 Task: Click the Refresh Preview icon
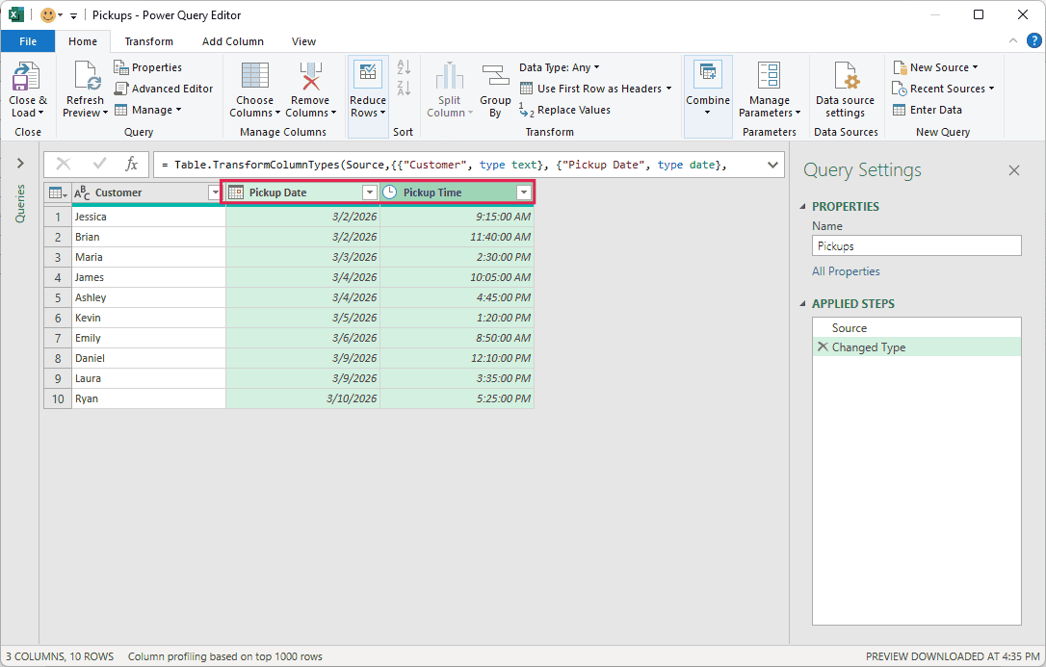(87, 76)
